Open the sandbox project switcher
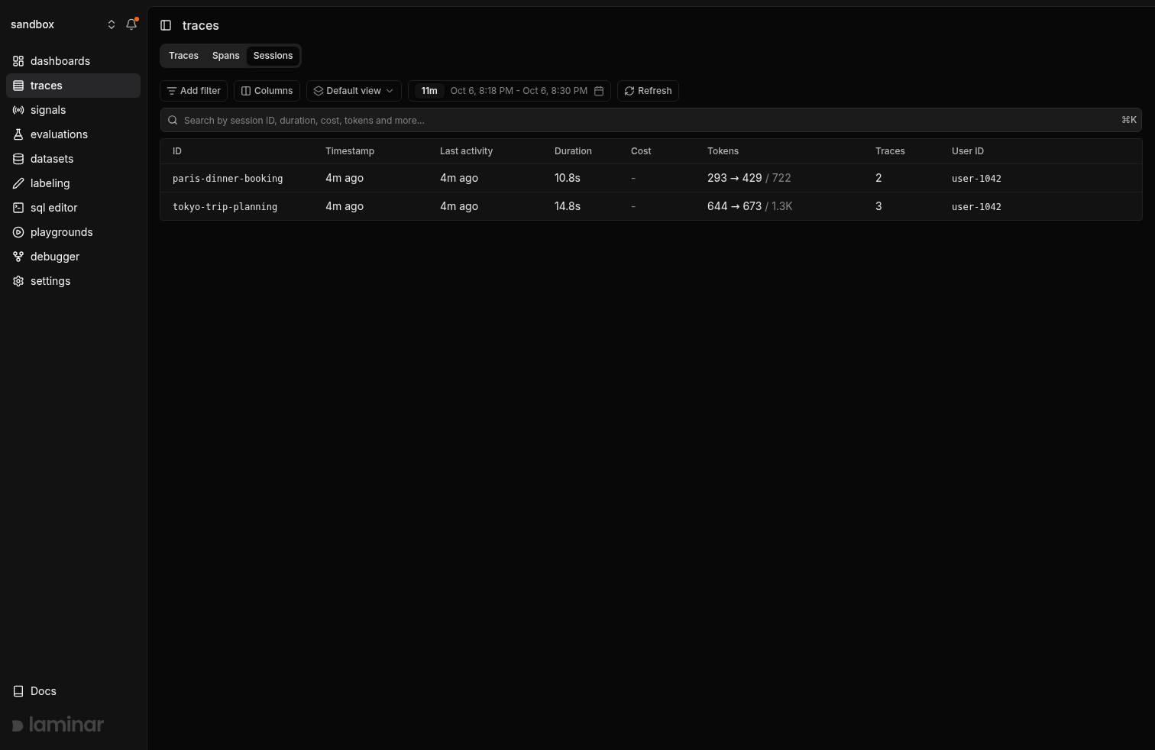This screenshot has height=750, width=1155. click(x=63, y=24)
